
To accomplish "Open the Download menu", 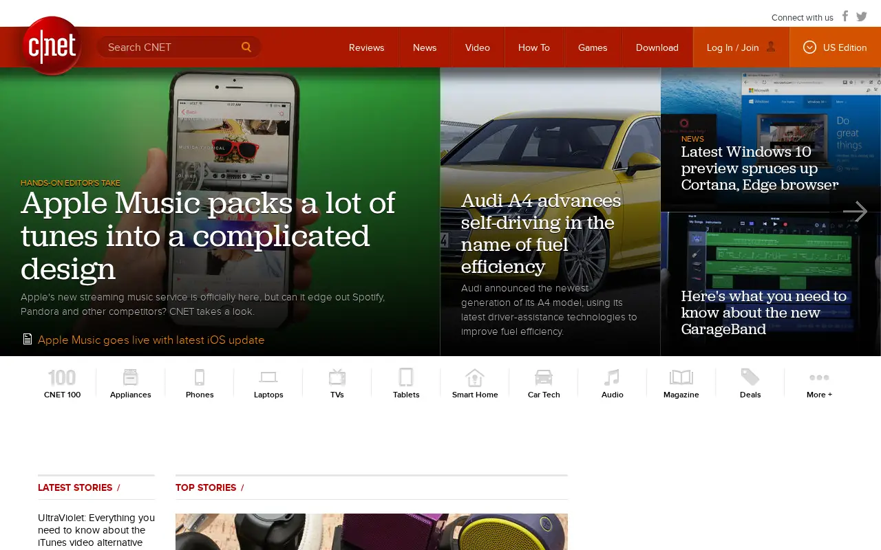I will pyautogui.click(x=657, y=47).
